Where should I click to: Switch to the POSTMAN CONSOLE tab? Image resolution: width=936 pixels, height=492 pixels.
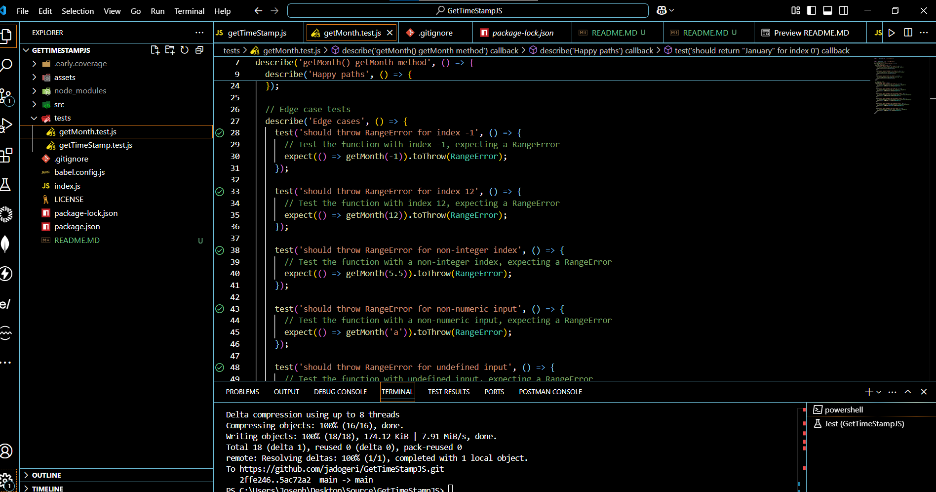point(550,392)
